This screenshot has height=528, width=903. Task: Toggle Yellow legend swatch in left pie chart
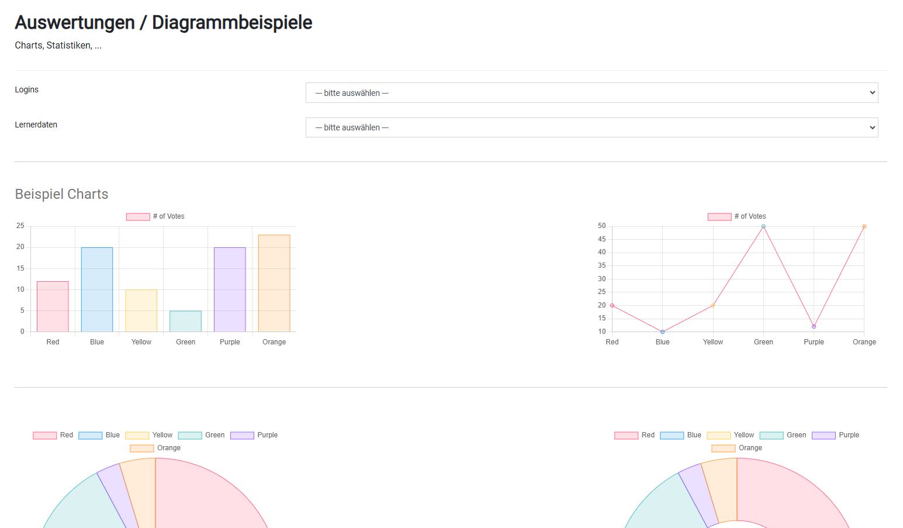[137, 436]
